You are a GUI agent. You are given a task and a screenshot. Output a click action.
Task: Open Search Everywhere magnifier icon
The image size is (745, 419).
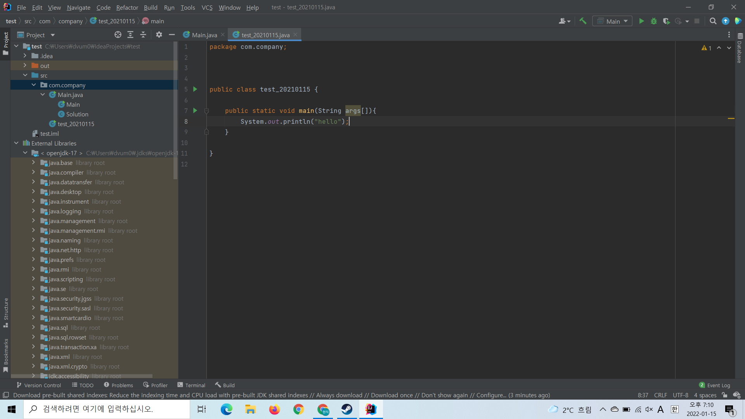pyautogui.click(x=713, y=21)
